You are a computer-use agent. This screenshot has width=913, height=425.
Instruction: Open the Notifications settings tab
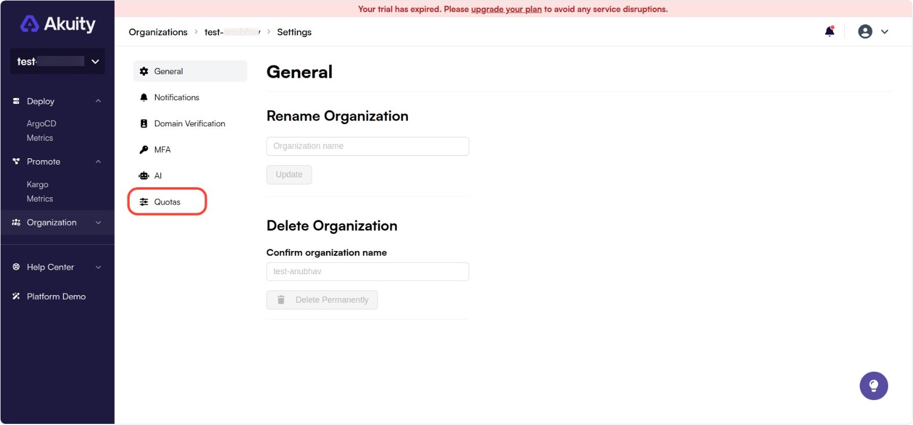177,97
